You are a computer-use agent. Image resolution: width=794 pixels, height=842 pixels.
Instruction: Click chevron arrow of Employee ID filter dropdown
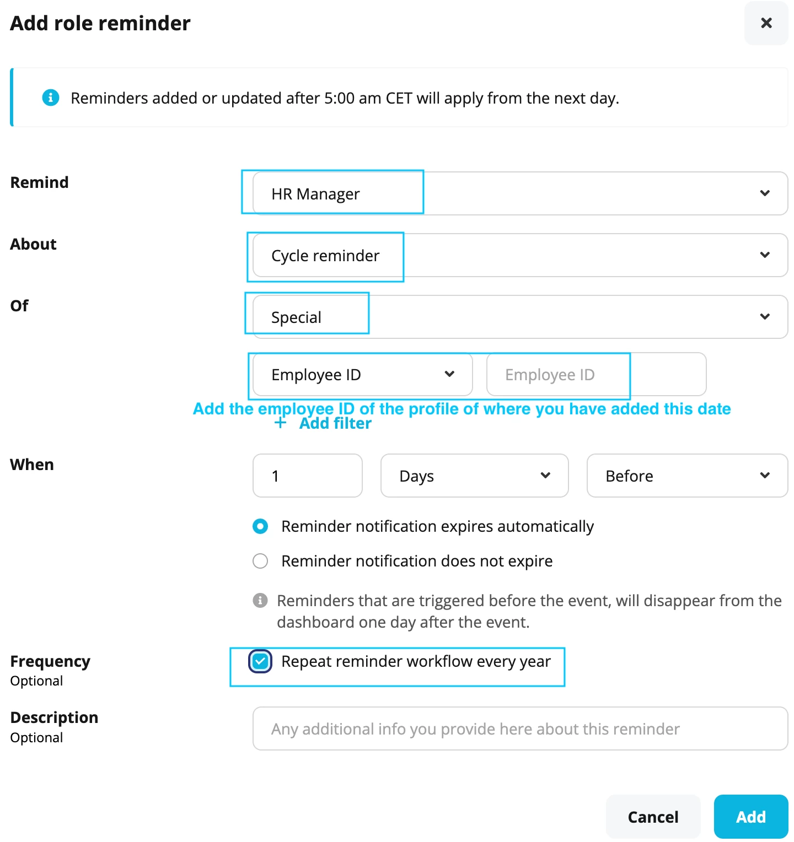coord(449,374)
